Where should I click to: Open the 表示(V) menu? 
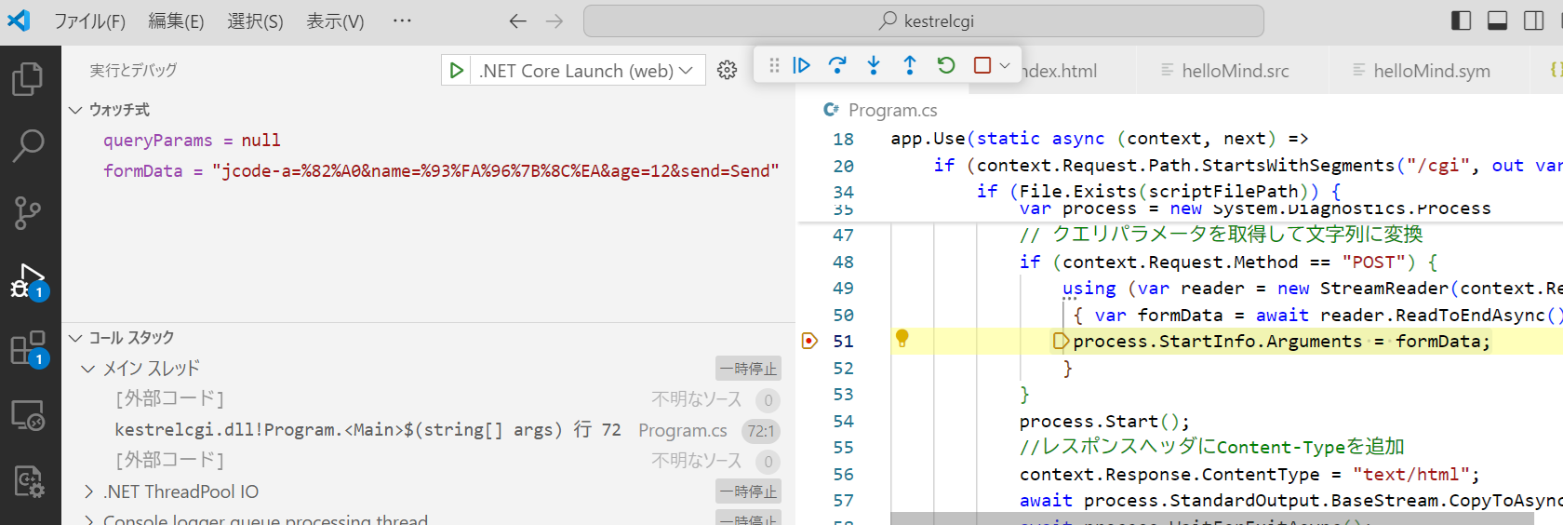coord(335,20)
